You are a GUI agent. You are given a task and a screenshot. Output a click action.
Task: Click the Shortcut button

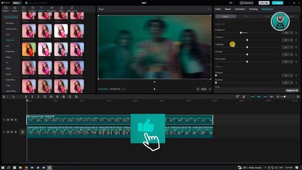(x=246, y=3)
